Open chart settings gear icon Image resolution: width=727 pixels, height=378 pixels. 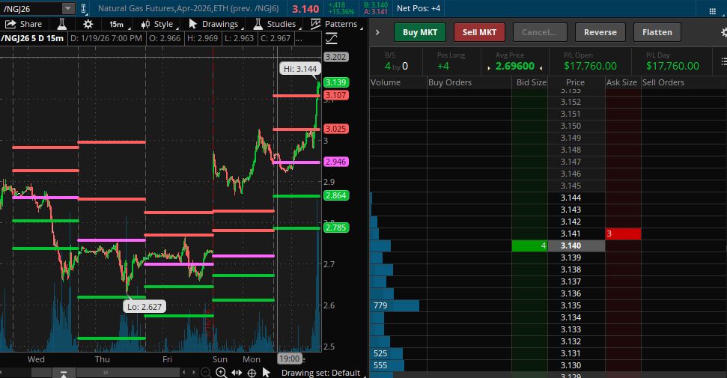pyautogui.click(x=88, y=24)
